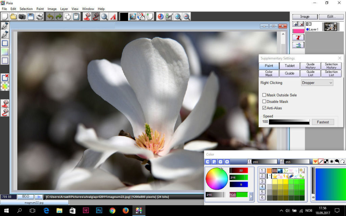Switch to the Tablet tab
This screenshot has width=346, height=216.
coord(290,66)
